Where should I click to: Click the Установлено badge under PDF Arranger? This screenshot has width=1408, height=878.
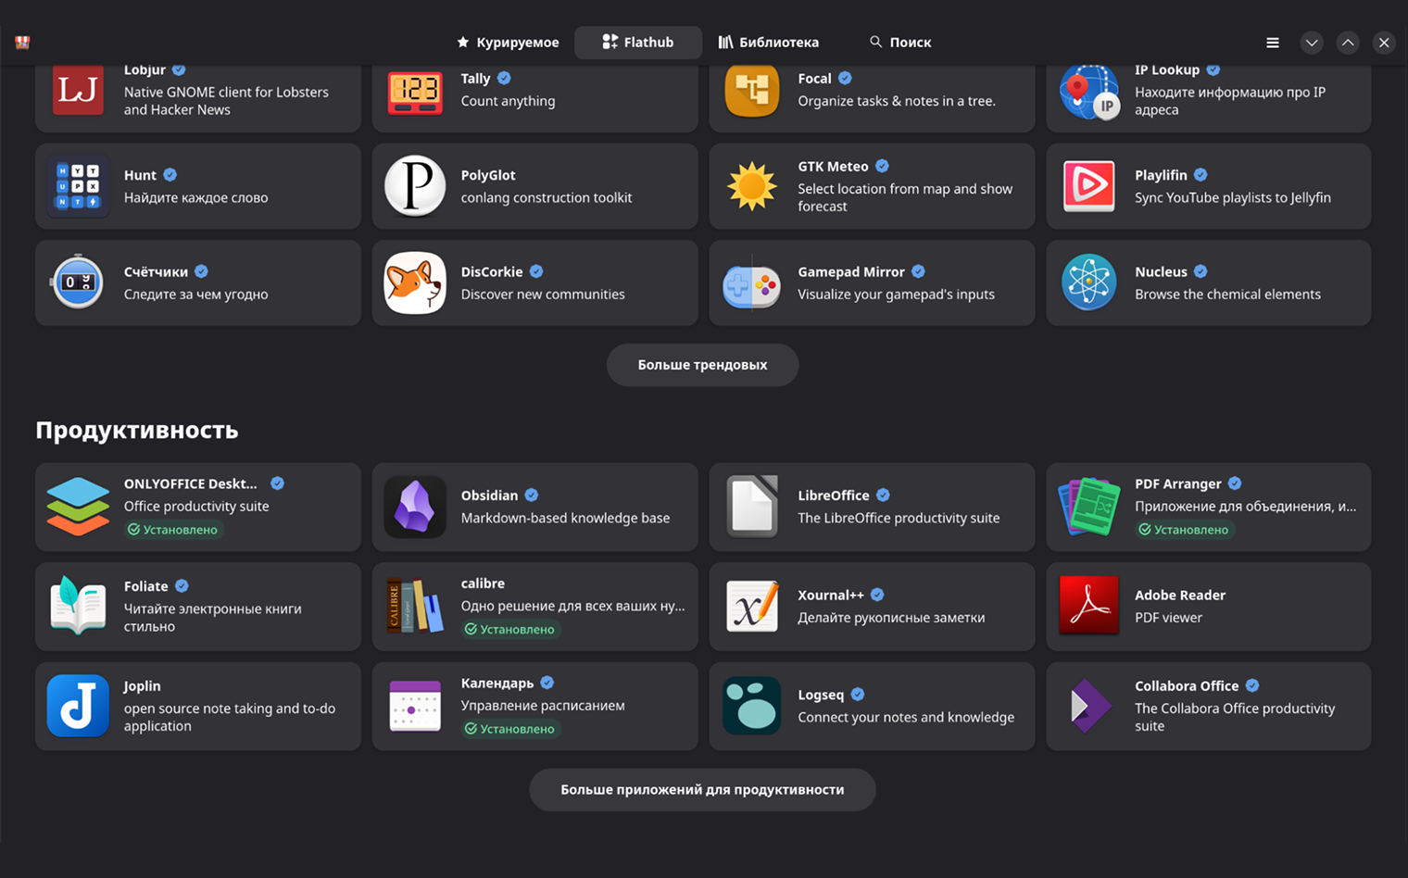(1184, 530)
